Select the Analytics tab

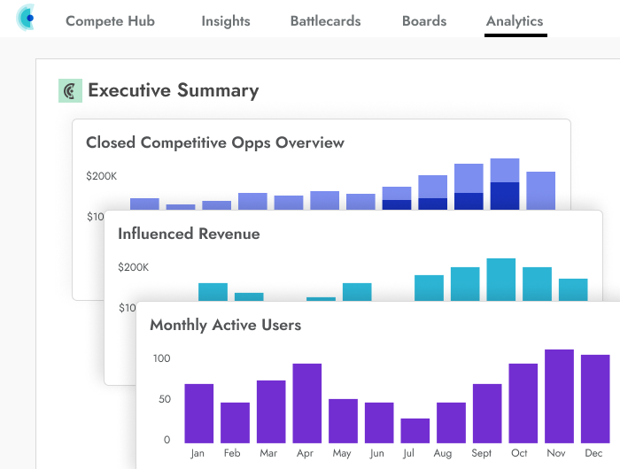click(x=515, y=21)
